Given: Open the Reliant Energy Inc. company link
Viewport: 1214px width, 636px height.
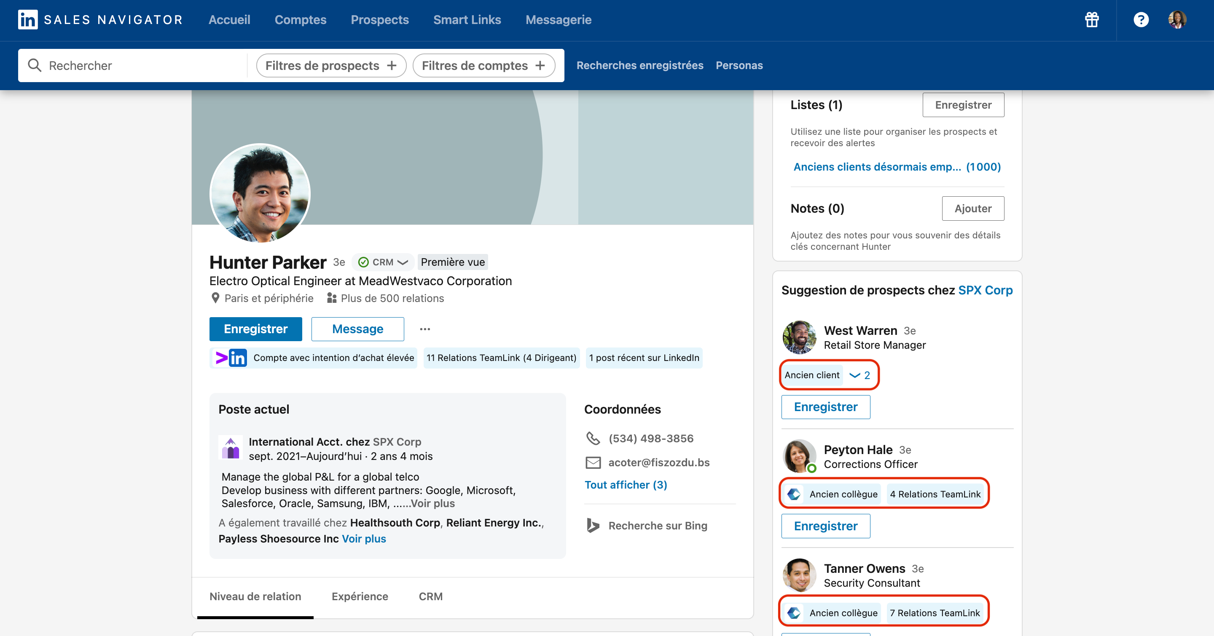Looking at the screenshot, I should 494,523.
